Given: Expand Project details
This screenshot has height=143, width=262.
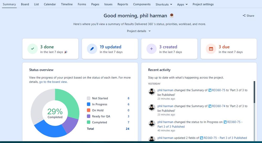Looking at the screenshot, I should 139,31.
